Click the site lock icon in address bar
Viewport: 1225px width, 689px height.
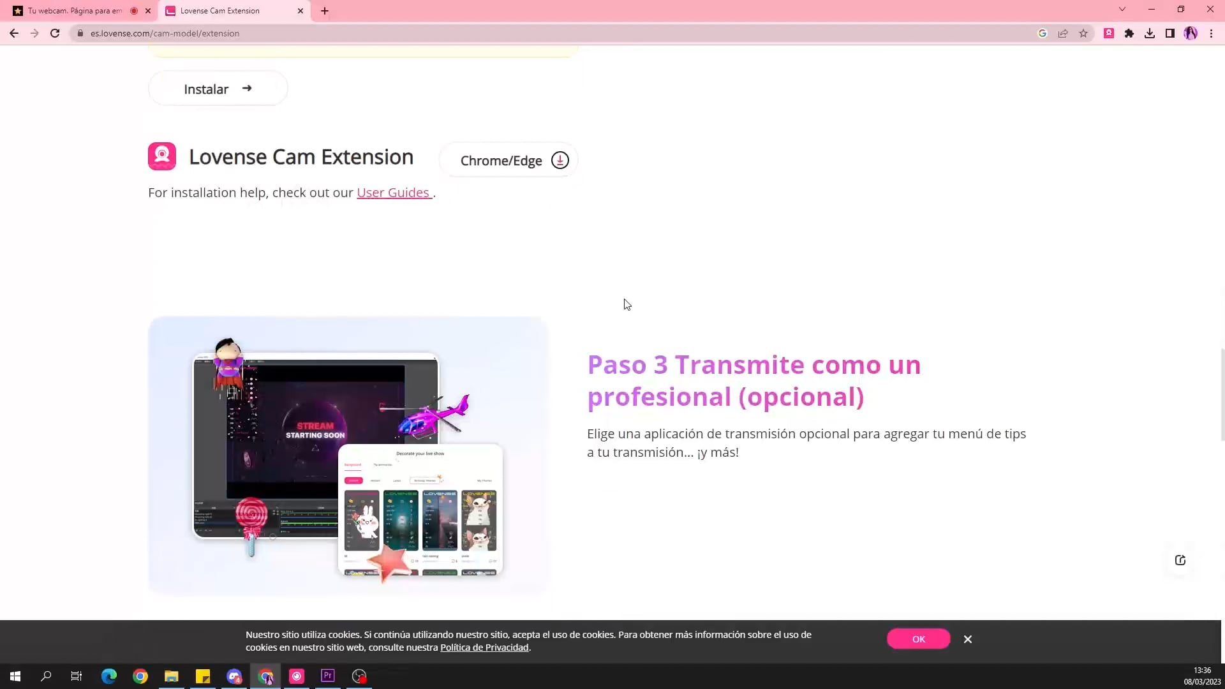[80, 33]
